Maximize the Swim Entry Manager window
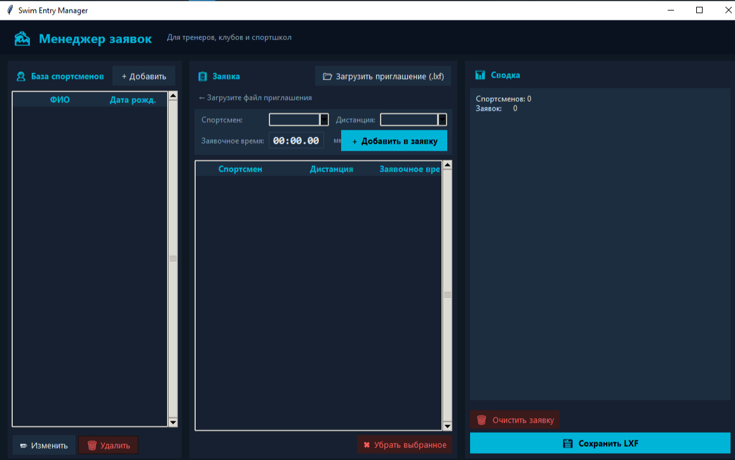Screen dimensions: 735x460 pos(699,10)
